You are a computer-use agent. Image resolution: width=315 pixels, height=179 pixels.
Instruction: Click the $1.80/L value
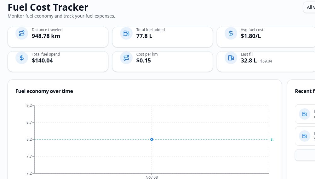point(251,36)
